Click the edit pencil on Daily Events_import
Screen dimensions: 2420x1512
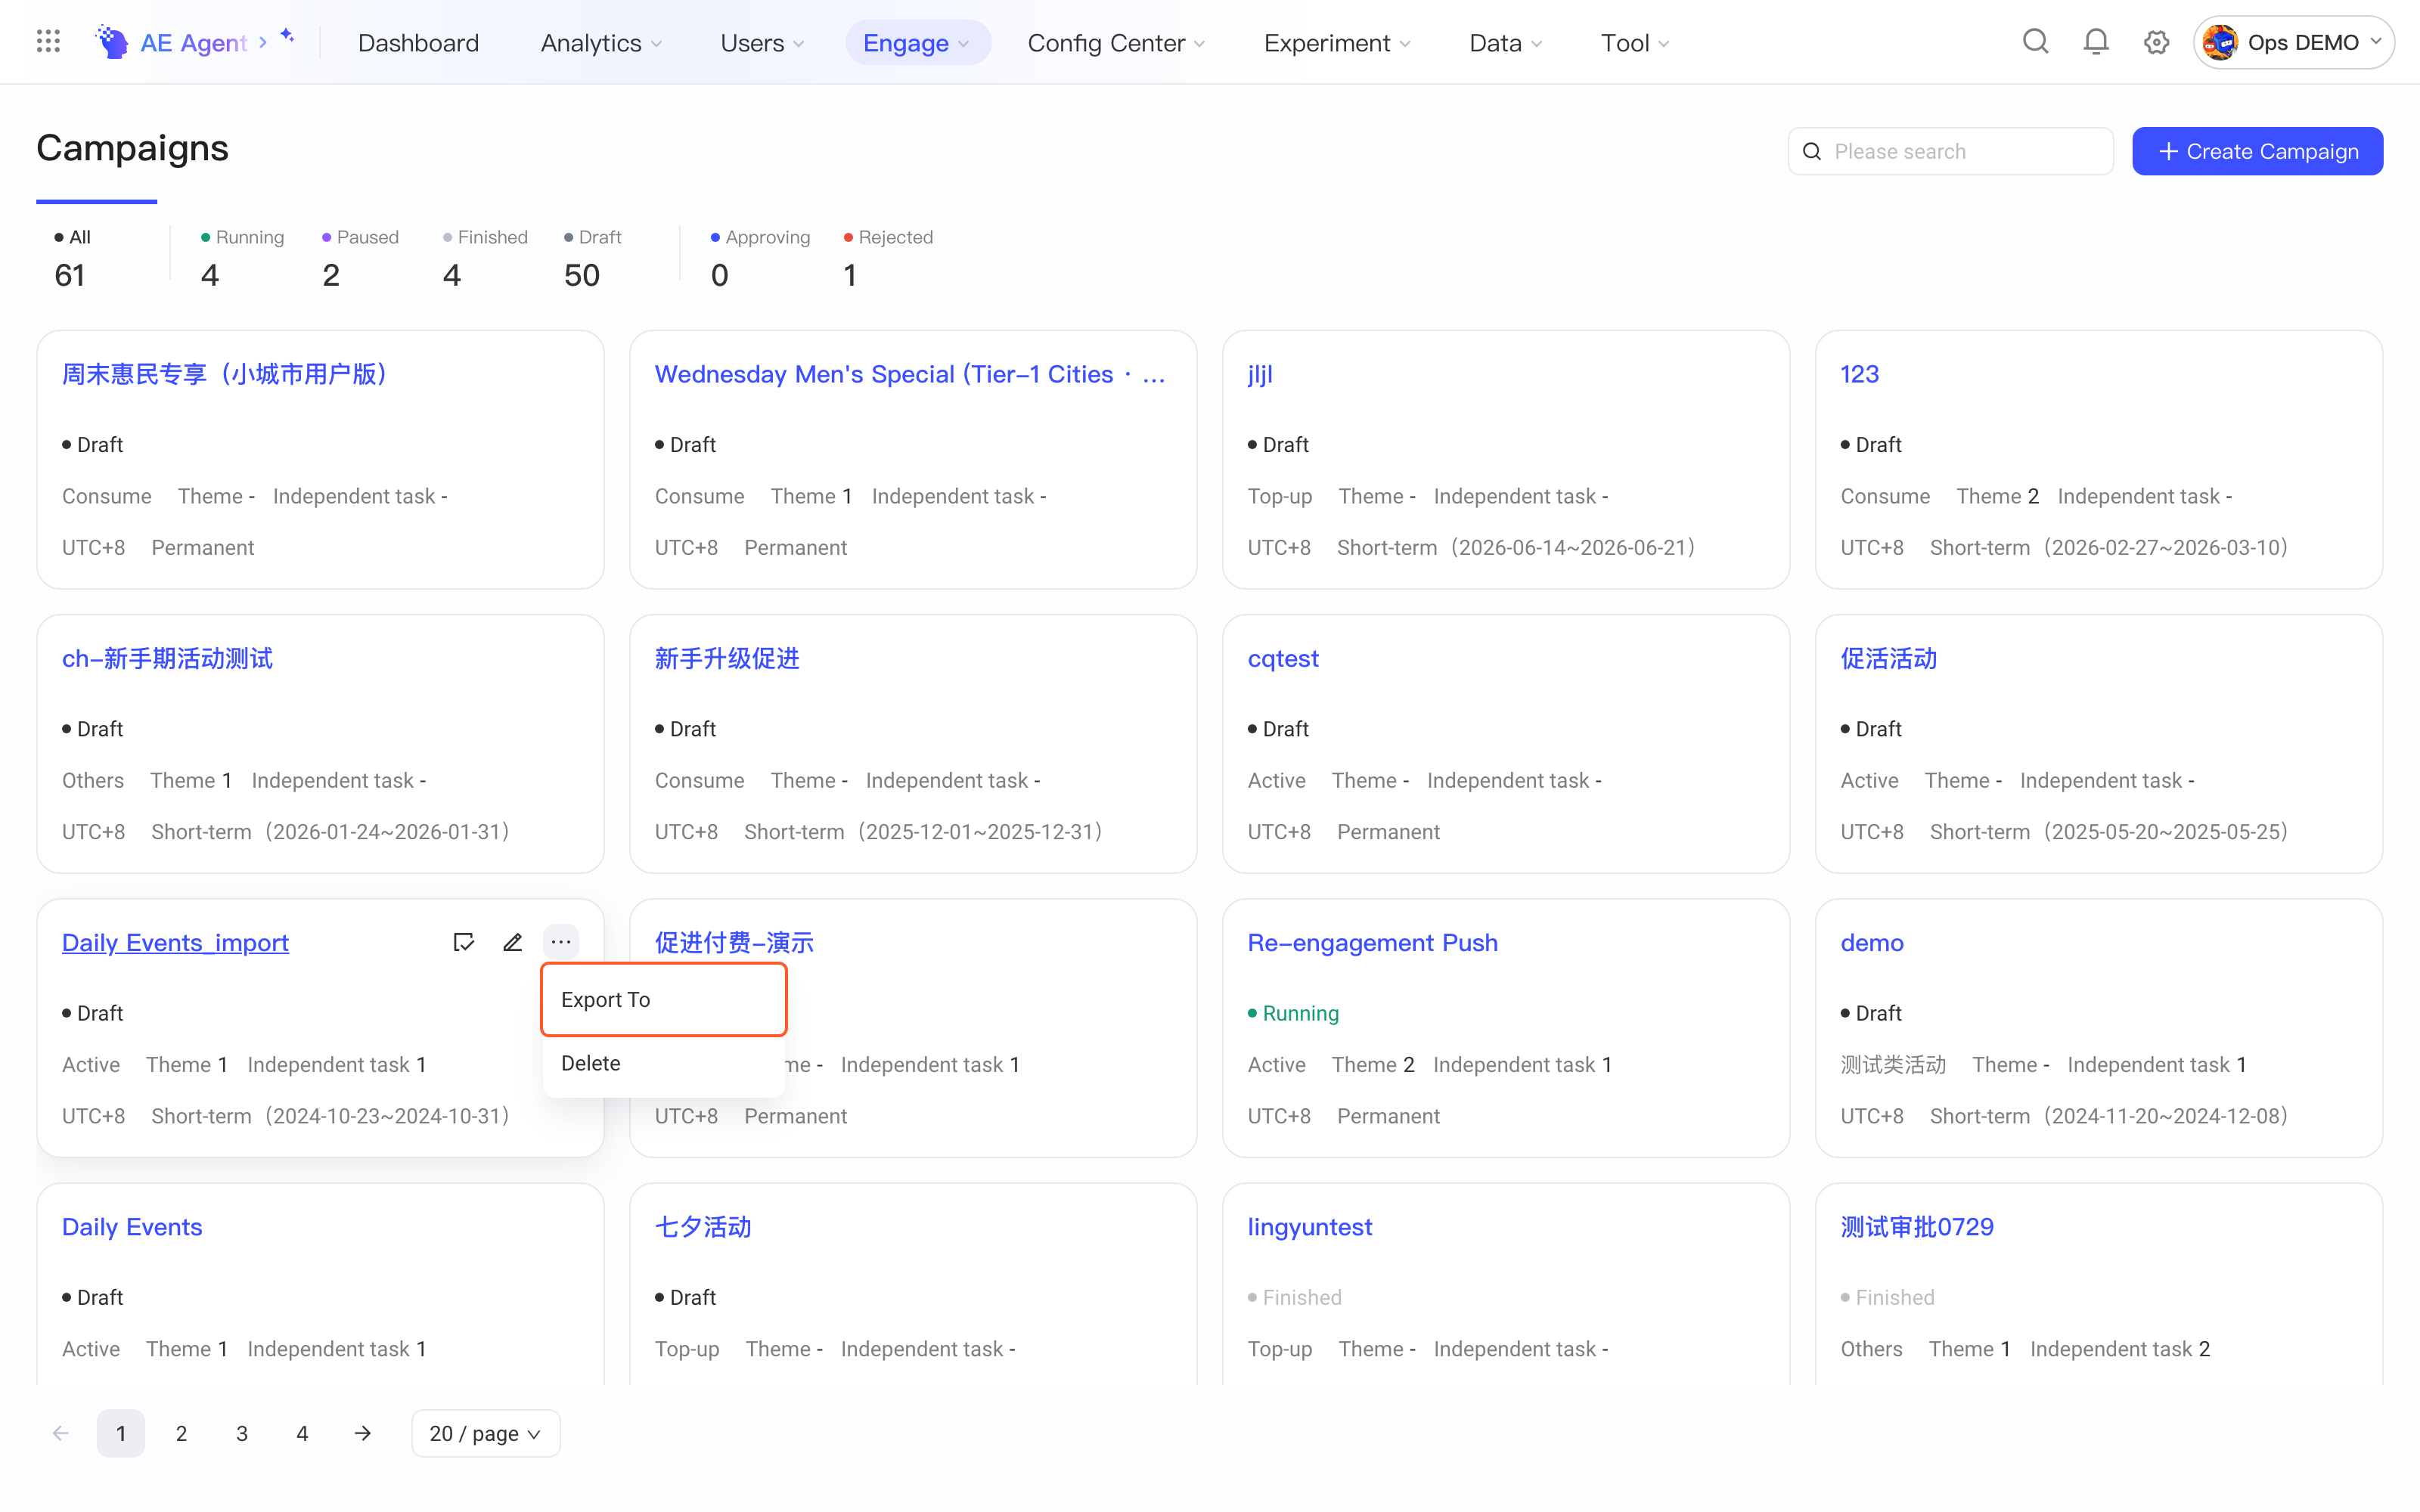(513, 942)
